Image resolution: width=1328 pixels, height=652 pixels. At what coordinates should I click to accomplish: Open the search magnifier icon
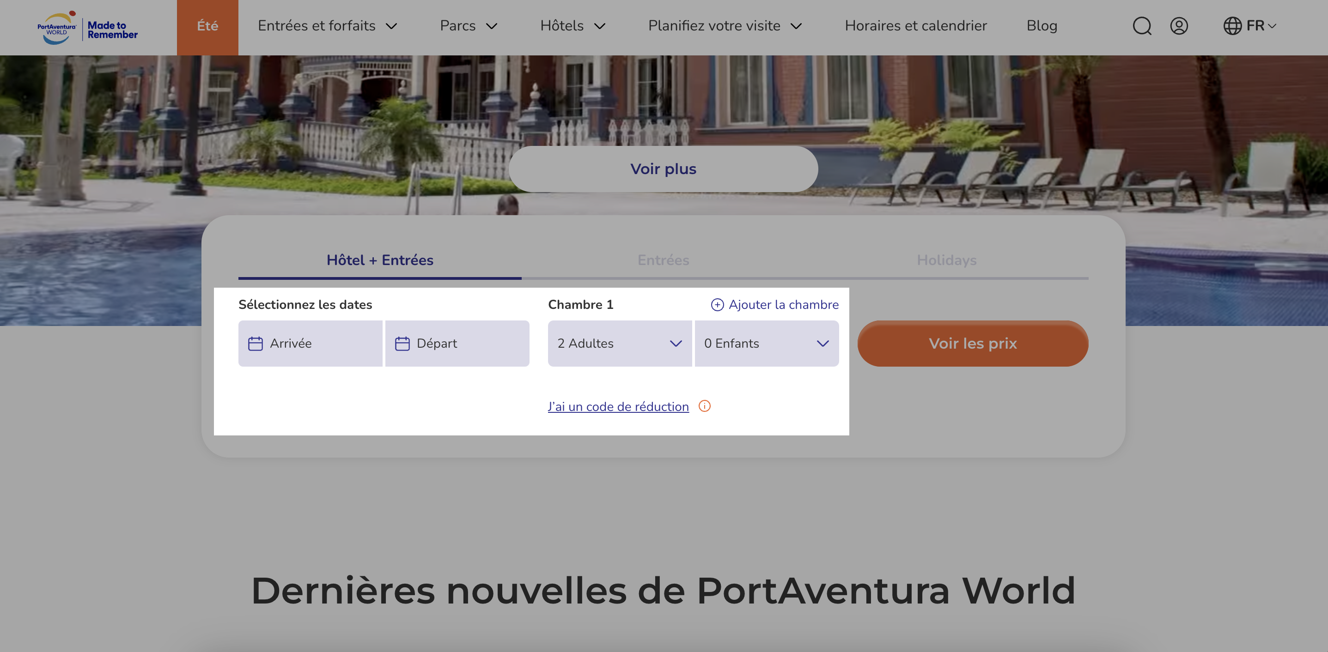(1142, 26)
